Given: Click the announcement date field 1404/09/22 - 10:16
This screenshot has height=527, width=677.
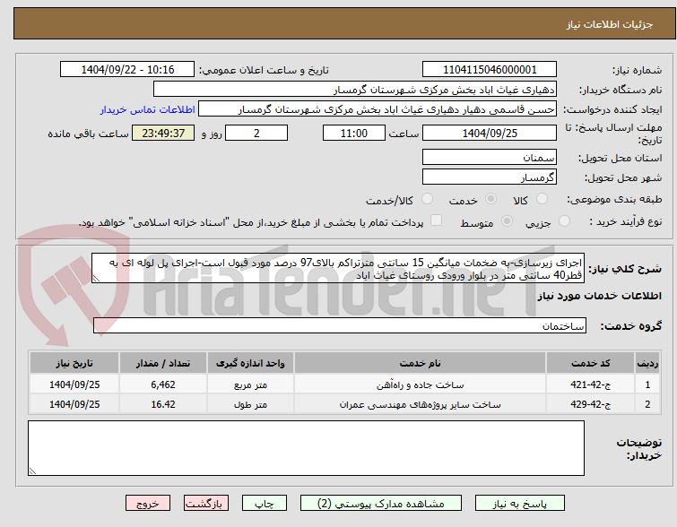Looking at the screenshot, I should (127, 70).
